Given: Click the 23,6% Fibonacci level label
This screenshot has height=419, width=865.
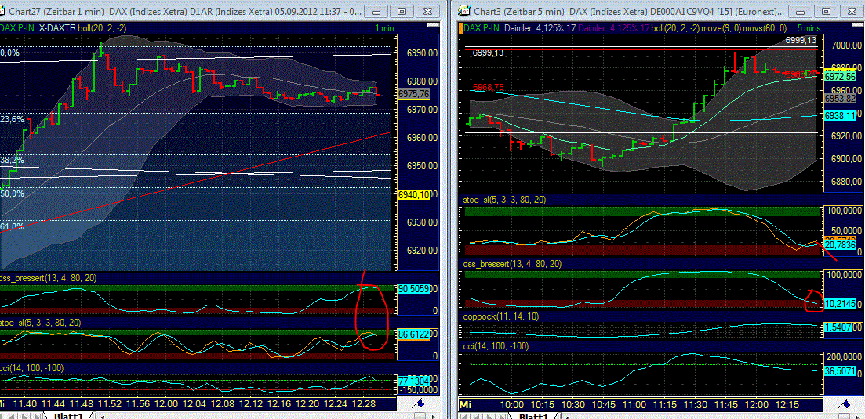Looking at the screenshot, I should (x=12, y=120).
